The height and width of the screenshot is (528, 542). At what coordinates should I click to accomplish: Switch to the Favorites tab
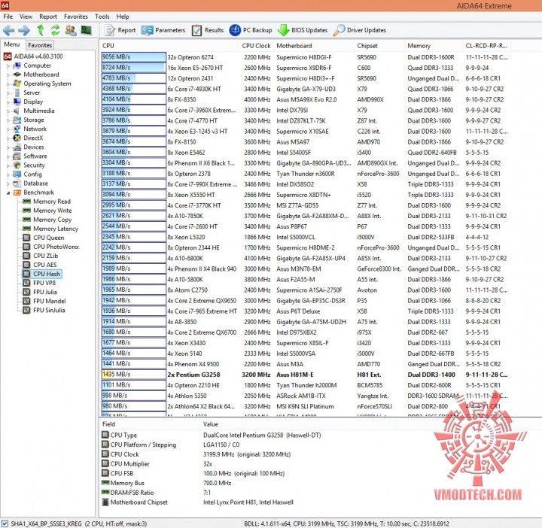(40, 45)
